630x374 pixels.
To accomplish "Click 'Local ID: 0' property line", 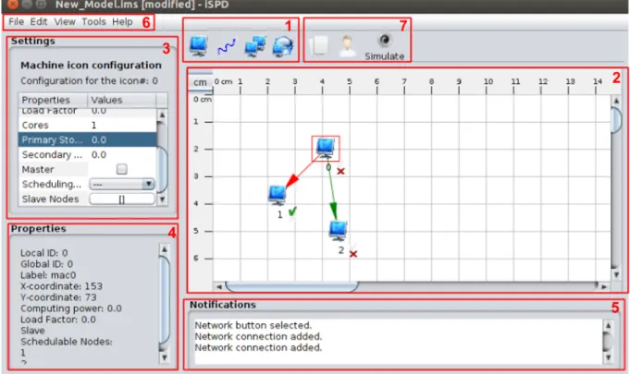I will [x=44, y=253].
